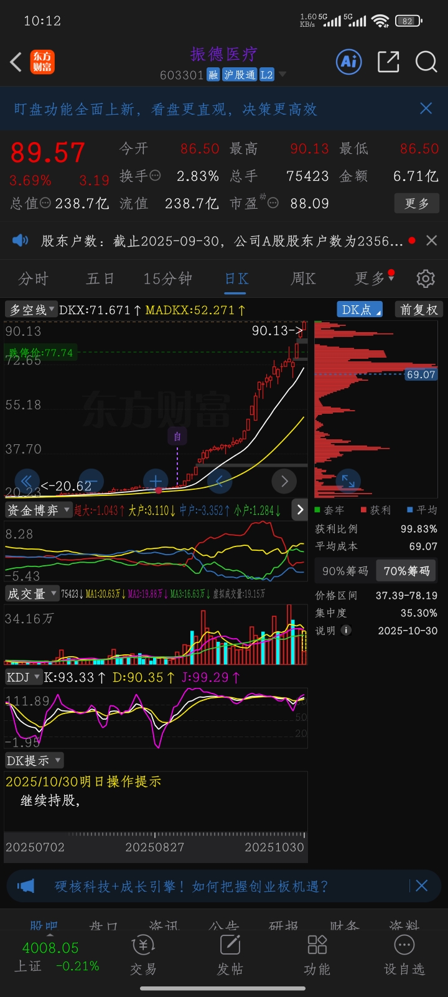The width and height of the screenshot is (448, 997).
Task: Select the 日K tab
Action: (x=237, y=279)
